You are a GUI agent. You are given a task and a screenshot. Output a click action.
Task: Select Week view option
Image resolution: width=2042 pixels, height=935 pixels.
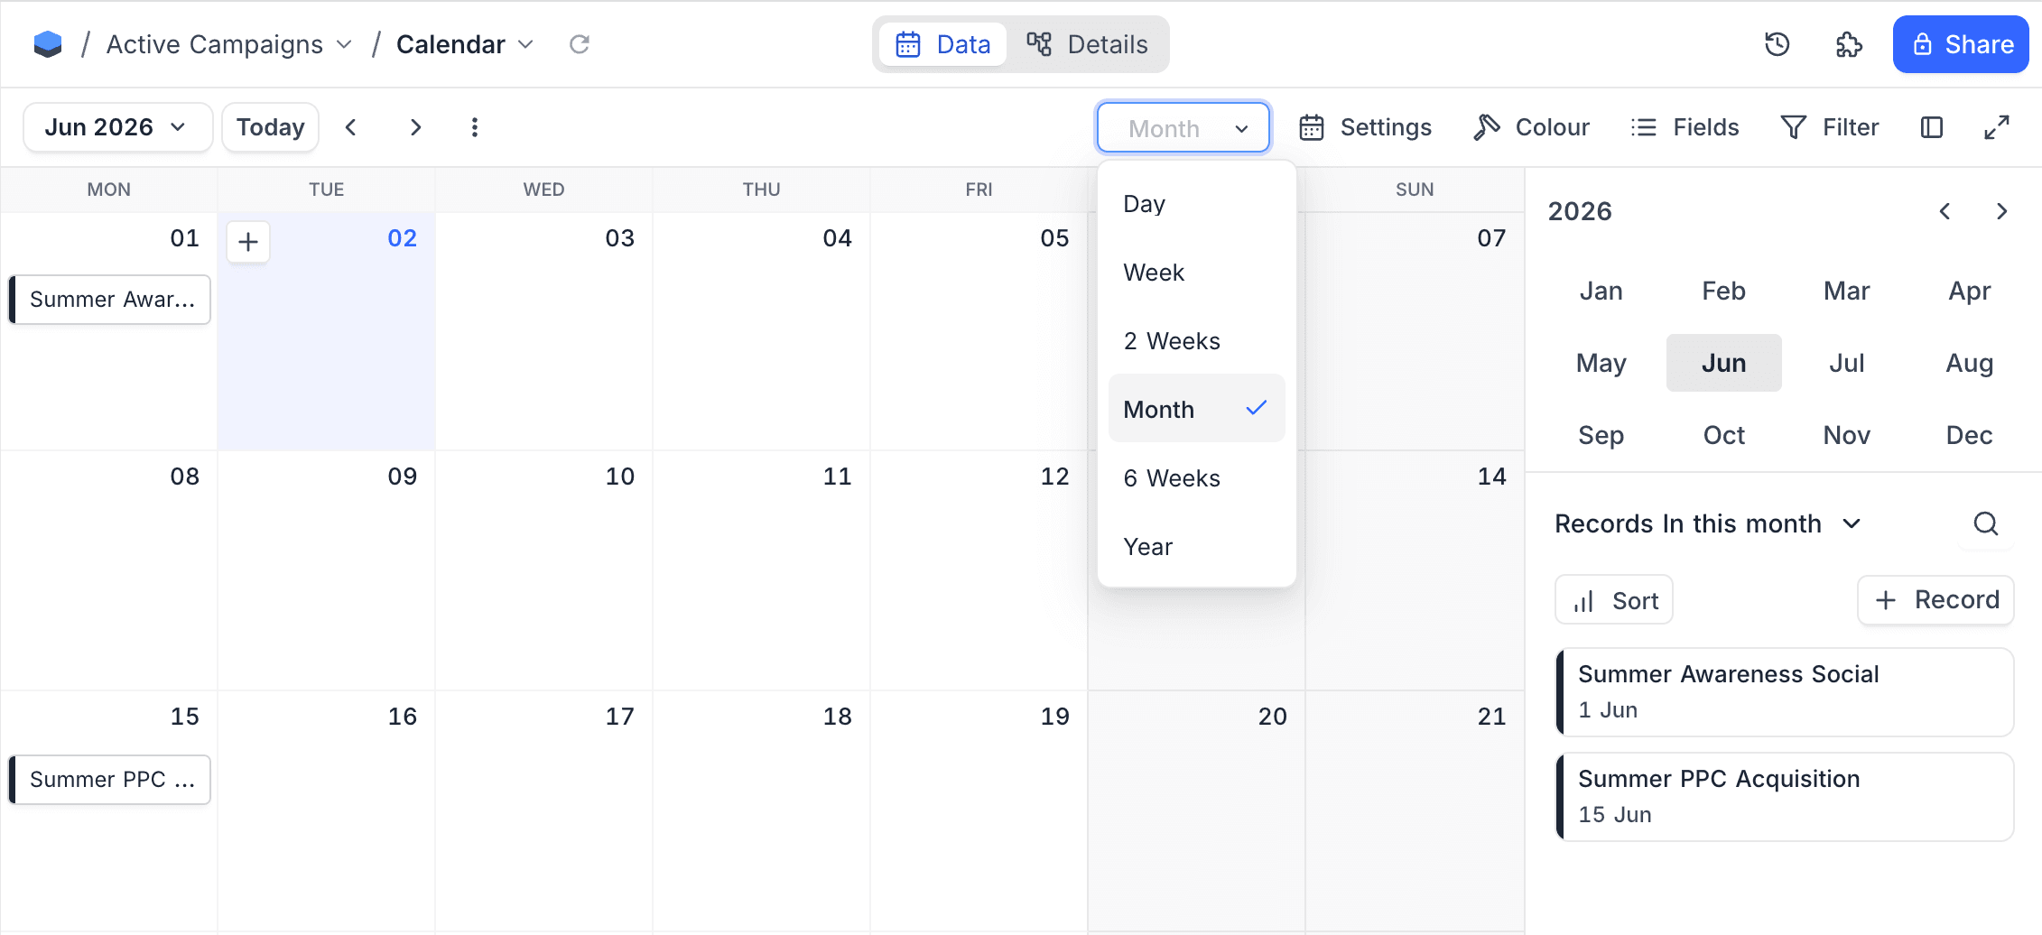[1197, 273]
